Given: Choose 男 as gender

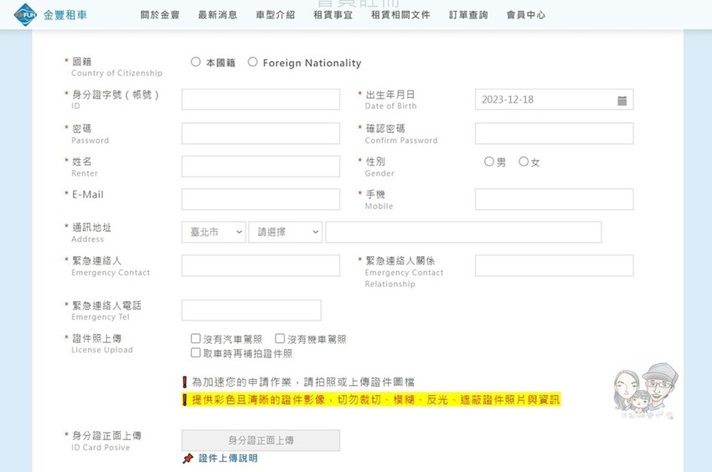Looking at the screenshot, I should coord(489,162).
